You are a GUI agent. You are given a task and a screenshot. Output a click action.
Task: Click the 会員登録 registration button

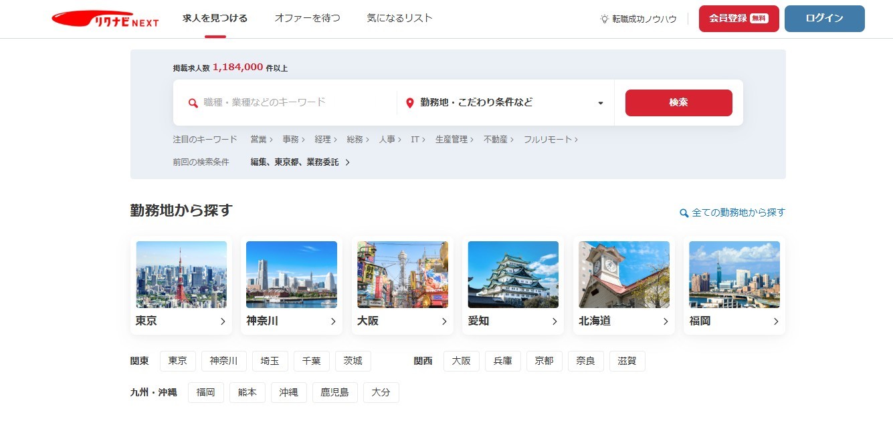[x=738, y=19]
